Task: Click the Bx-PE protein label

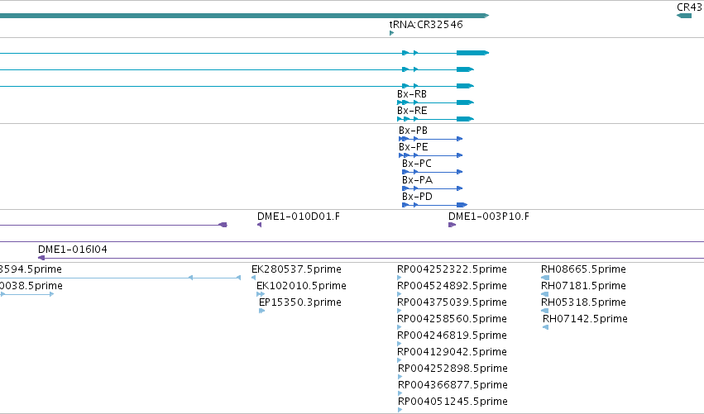Action: point(413,147)
